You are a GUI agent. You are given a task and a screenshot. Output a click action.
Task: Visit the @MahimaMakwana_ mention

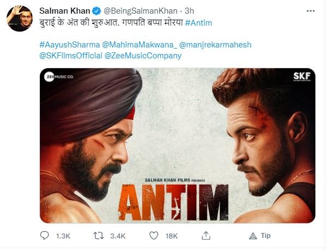(133, 44)
